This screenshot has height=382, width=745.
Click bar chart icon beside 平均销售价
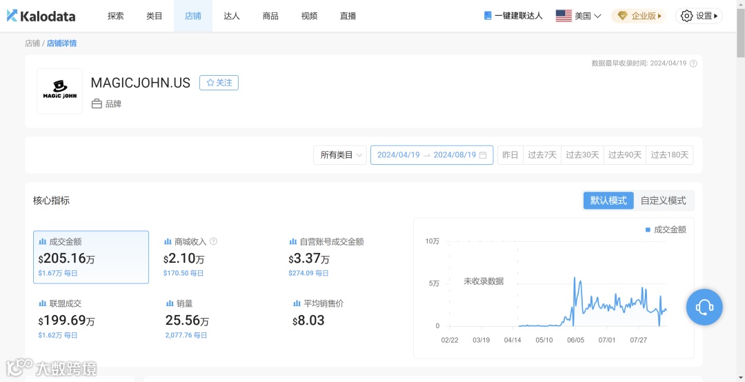(x=297, y=303)
